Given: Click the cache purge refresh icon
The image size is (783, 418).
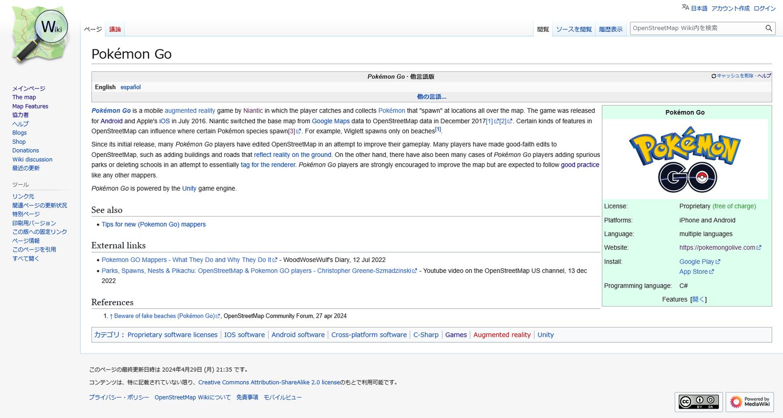Looking at the screenshot, I should click(714, 76).
